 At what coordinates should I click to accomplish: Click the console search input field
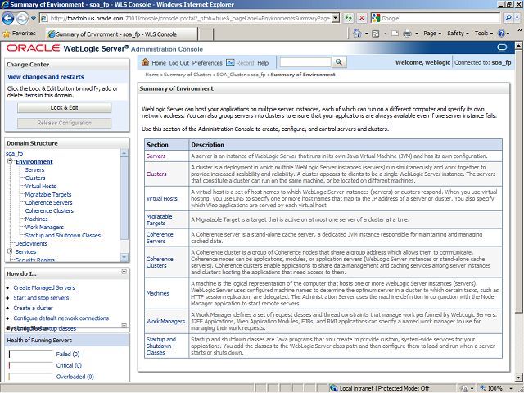pyautogui.click(x=305, y=62)
